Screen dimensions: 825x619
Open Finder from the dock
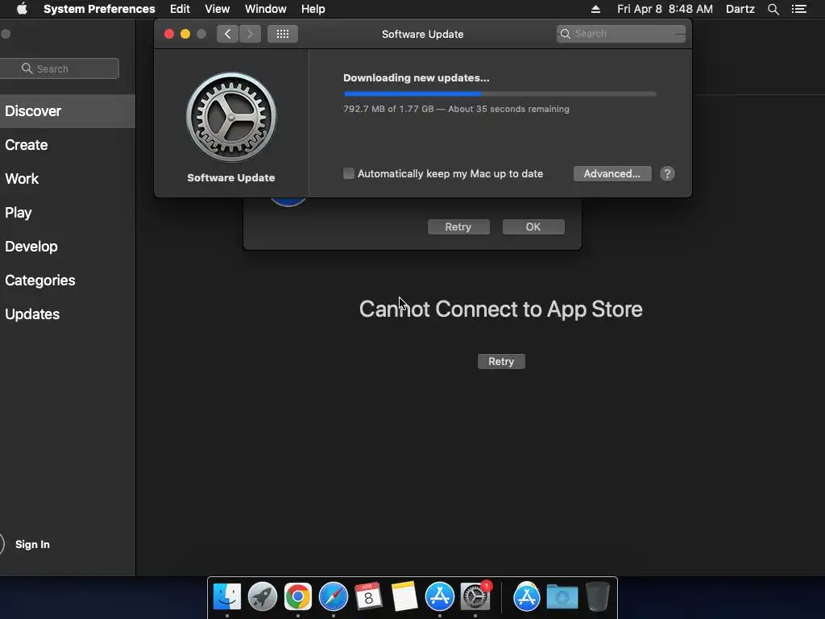(226, 596)
